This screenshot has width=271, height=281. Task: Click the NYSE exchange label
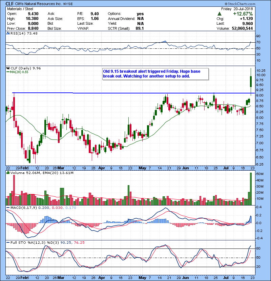pyautogui.click(x=68, y=4)
